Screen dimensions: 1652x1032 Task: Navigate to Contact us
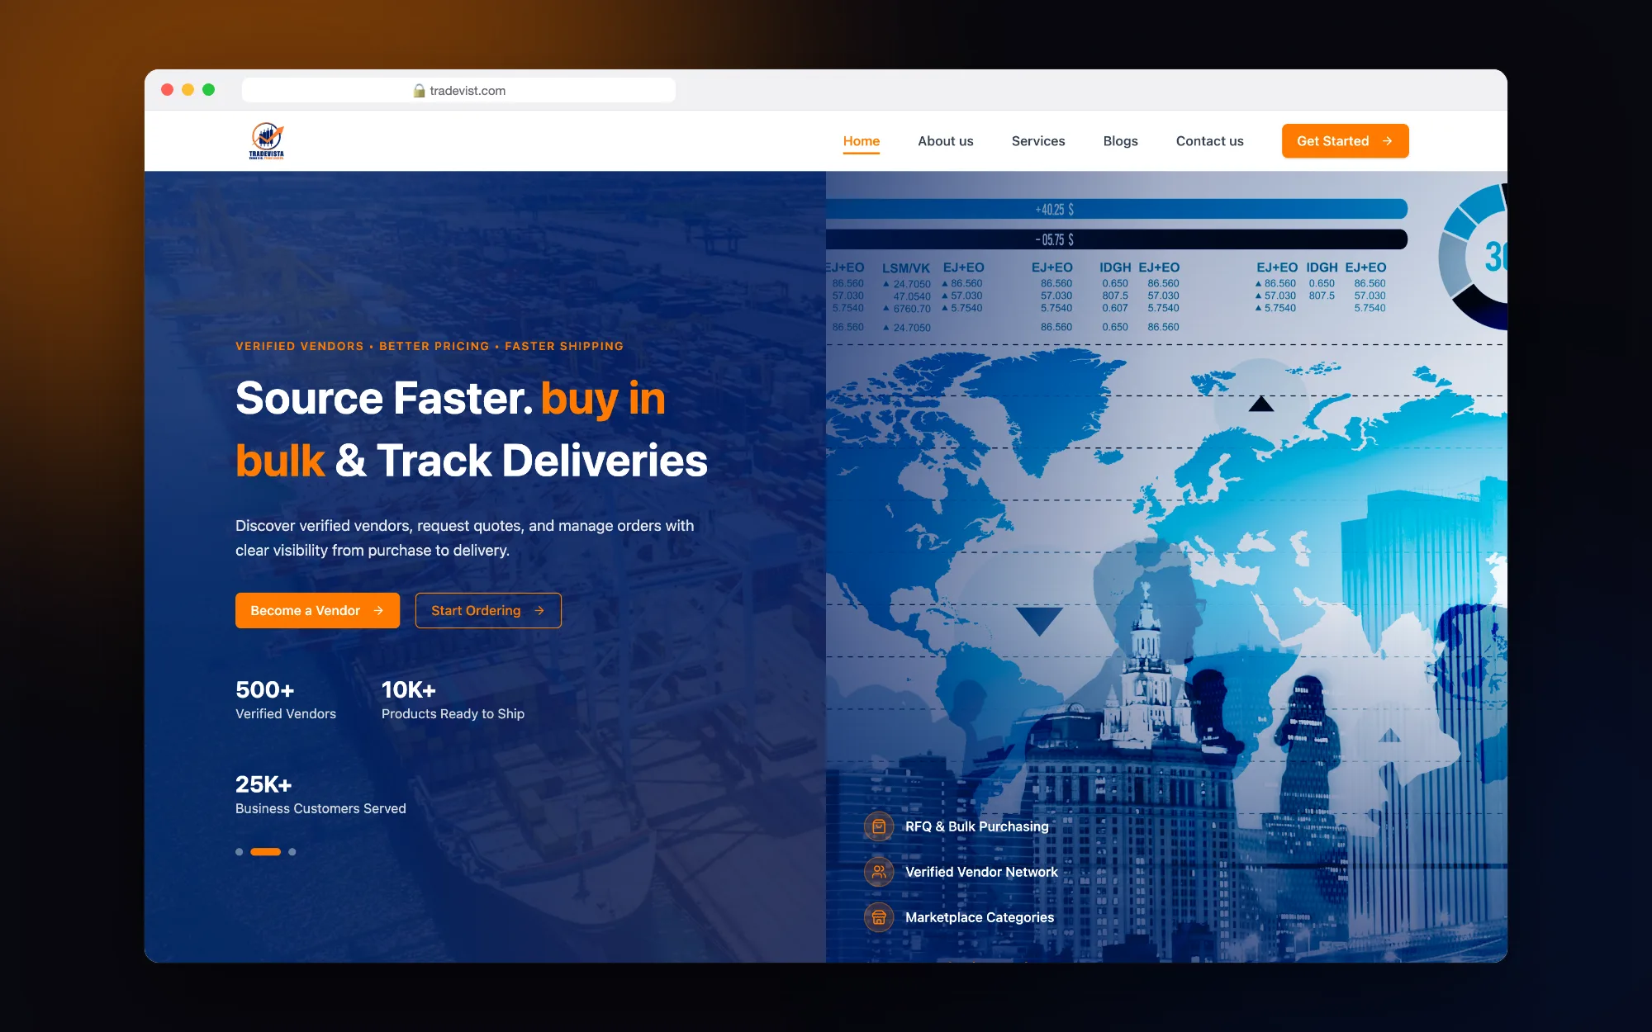tap(1210, 141)
